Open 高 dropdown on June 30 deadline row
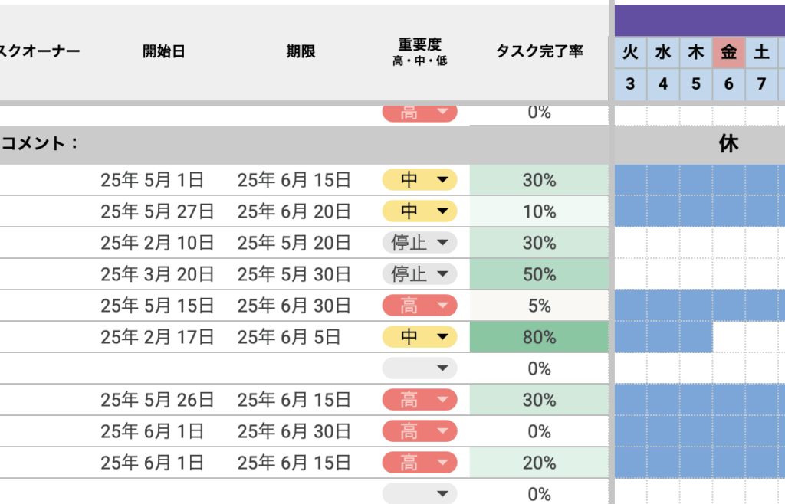Image resolution: width=785 pixels, height=504 pixels. [442, 431]
